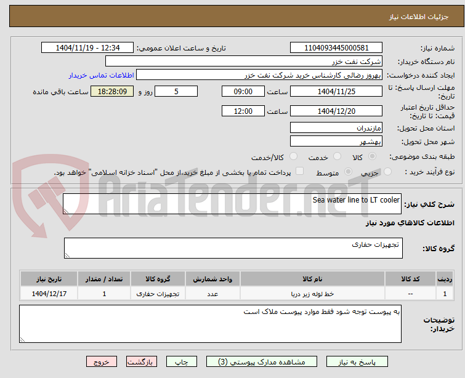465x378 pixels.
Task: Click the remaining time field 18:28:09
Action: pyautogui.click(x=112, y=91)
